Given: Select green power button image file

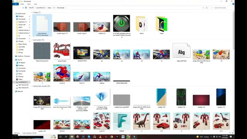Looking at the screenshot, I should pos(122,23).
